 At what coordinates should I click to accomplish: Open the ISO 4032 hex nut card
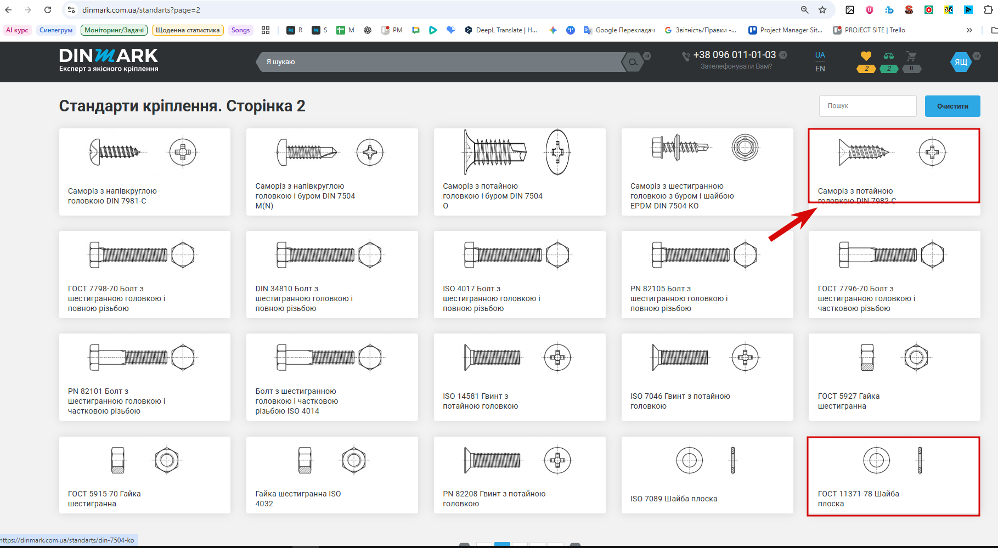coord(332,475)
